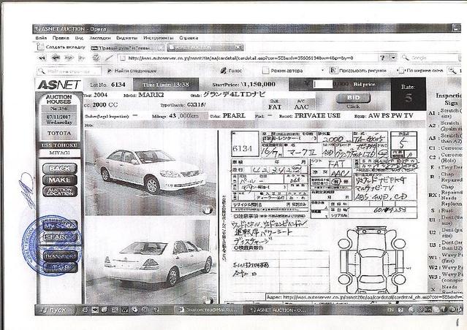
Task: Click the address bar URL field
Action: pos(248,58)
